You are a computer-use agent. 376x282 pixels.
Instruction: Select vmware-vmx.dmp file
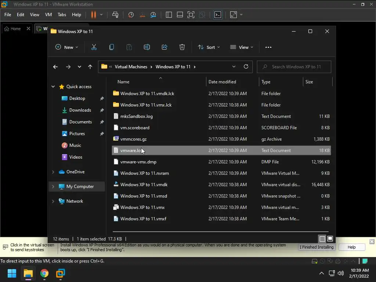[x=221, y=162]
